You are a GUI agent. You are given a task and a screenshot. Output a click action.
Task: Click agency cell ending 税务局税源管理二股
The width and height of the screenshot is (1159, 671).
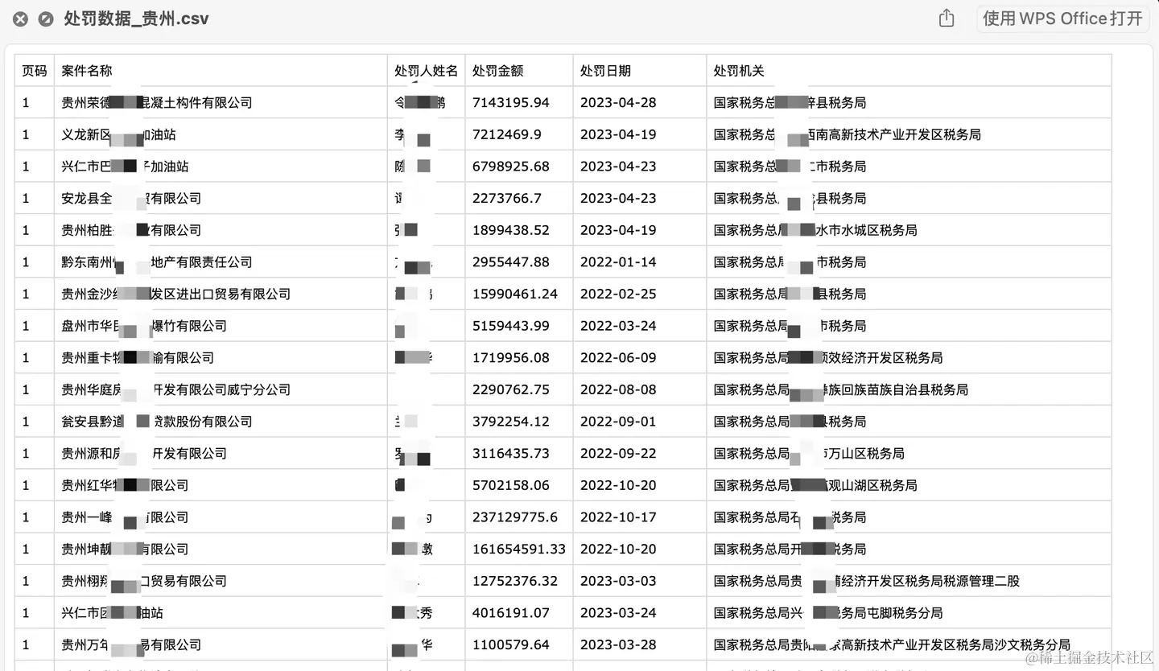909,581
